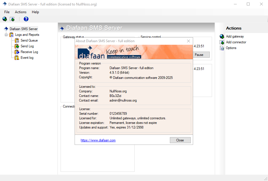Click the Receive Log tree icon

[x=17, y=52]
